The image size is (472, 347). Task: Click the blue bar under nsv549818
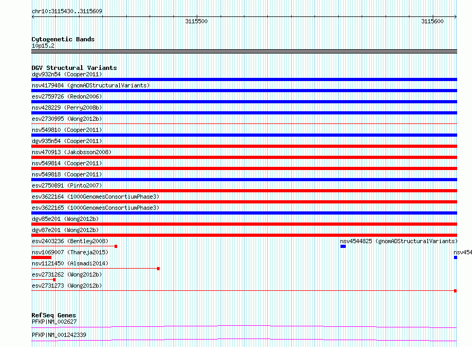[x=244, y=180]
